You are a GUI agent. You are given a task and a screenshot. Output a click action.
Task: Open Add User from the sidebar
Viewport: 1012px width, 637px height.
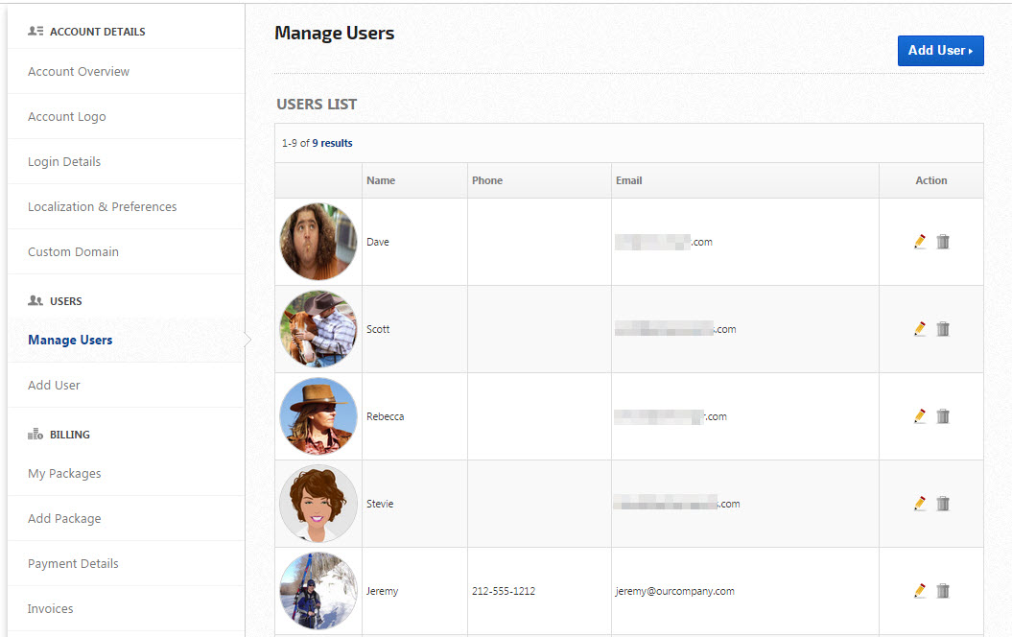tap(54, 385)
